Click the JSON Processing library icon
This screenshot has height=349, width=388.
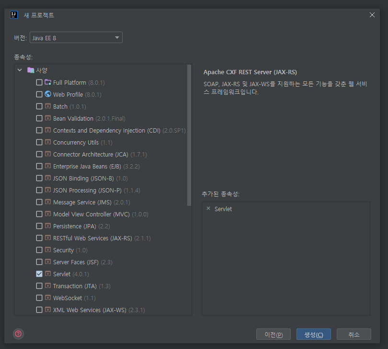[x=48, y=190]
